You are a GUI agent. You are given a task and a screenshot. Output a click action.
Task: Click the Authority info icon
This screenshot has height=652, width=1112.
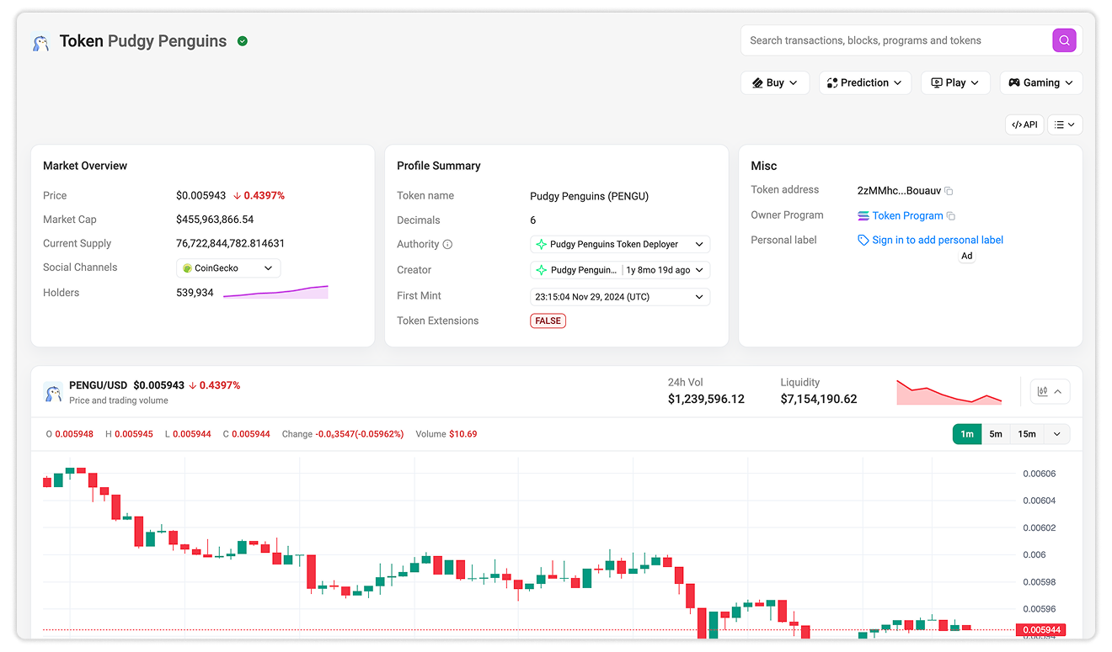447,245
